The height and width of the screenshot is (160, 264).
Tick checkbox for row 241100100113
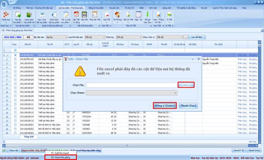pyautogui.click(x=15, y=113)
